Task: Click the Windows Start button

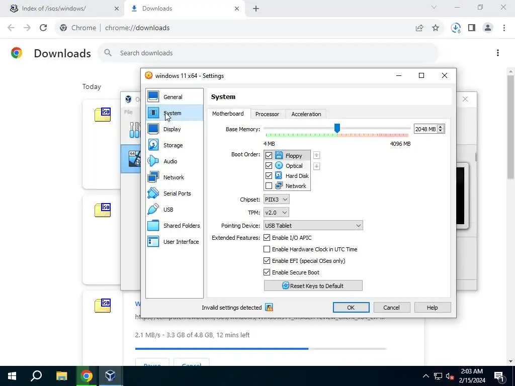Action: click(x=12, y=376)
